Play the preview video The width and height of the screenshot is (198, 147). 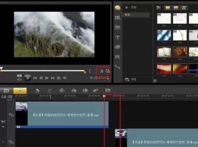28,78
